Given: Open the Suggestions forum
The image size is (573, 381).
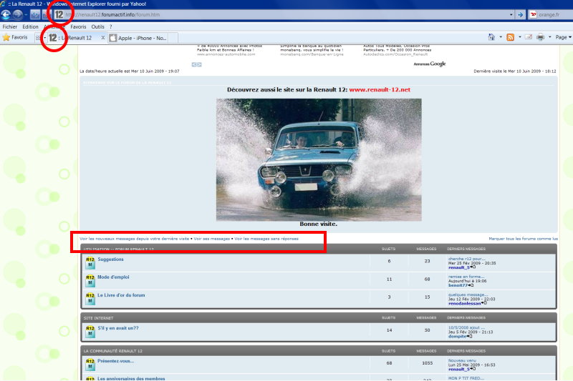Looking at the screenshot, I should 111,259.
